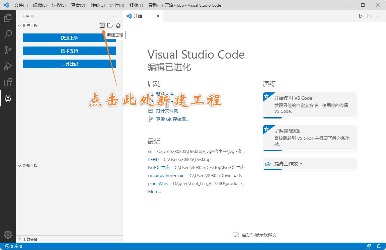Click the More... recent link
The width and height of the screenshot is (386, 250).
click(155, 192)
